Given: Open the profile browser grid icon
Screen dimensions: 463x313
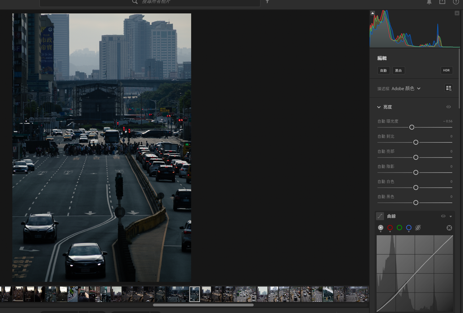Looking at the screenshot, I should [x=449, y=88].
